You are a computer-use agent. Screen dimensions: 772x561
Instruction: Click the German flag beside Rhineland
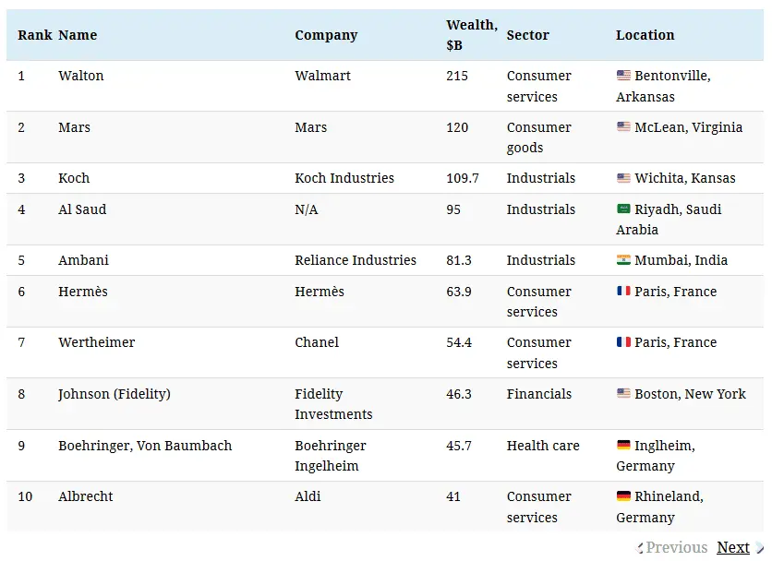click(x=623, y=496)
